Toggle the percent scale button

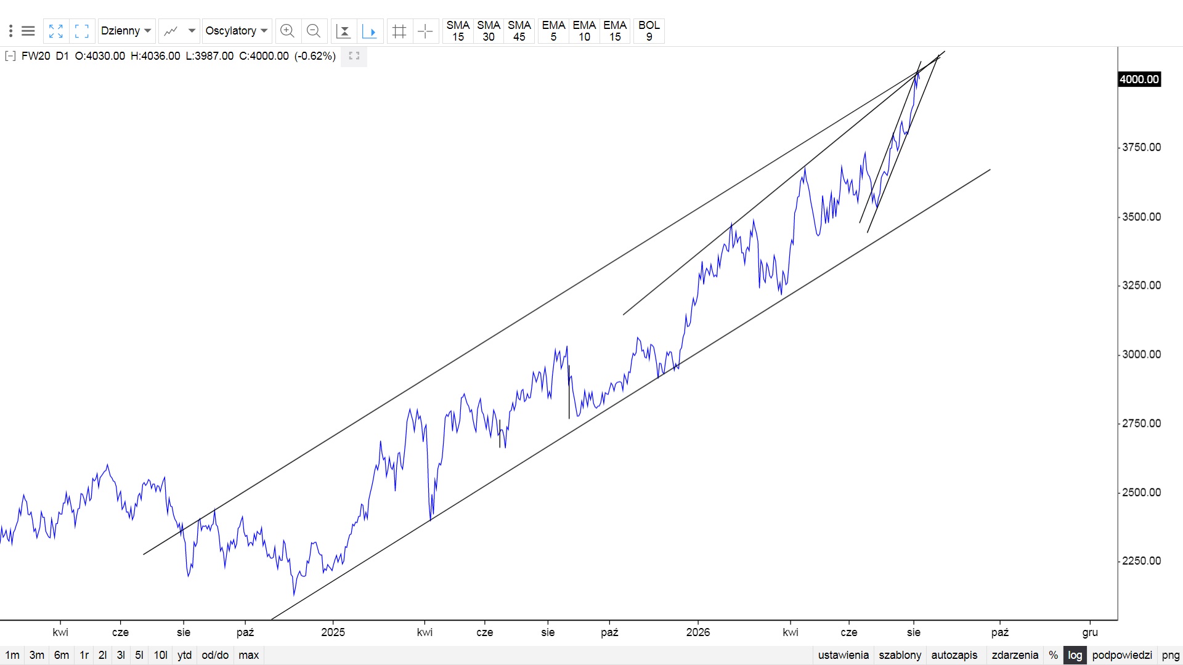pyautogui.click(x=1054, y=655)
